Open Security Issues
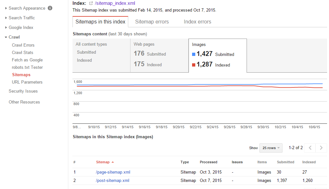 (x=23, y=91)
